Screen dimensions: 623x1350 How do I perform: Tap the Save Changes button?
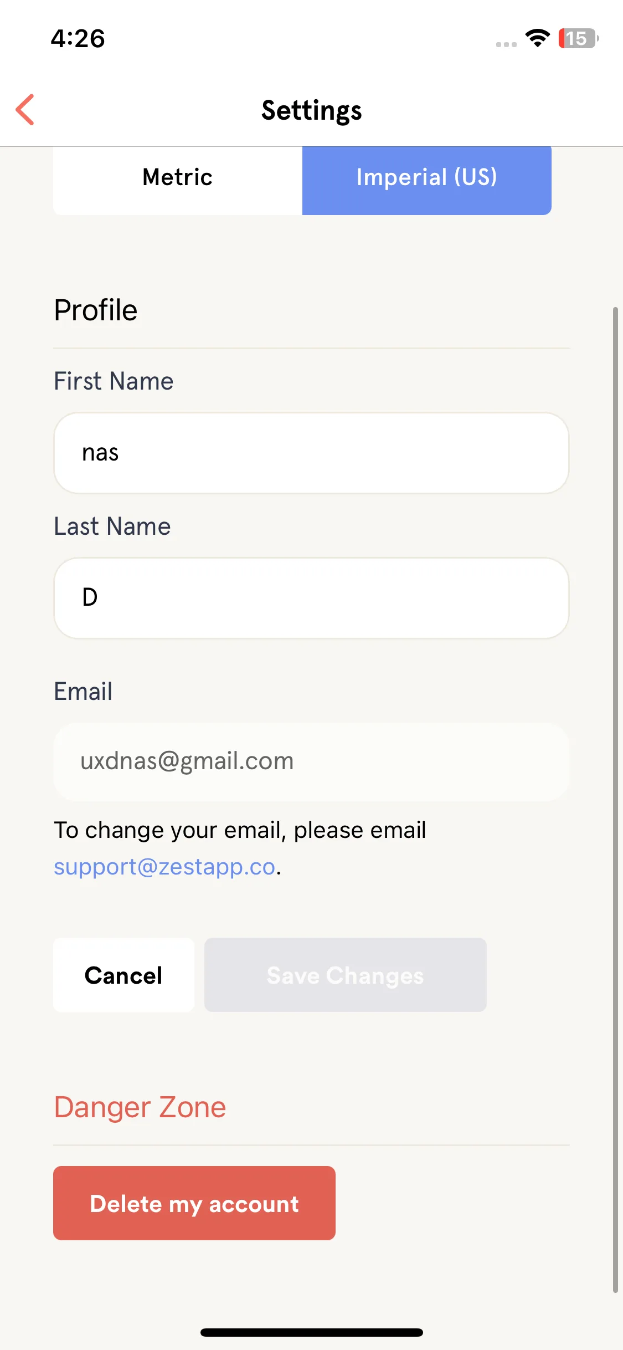[346, 975]
